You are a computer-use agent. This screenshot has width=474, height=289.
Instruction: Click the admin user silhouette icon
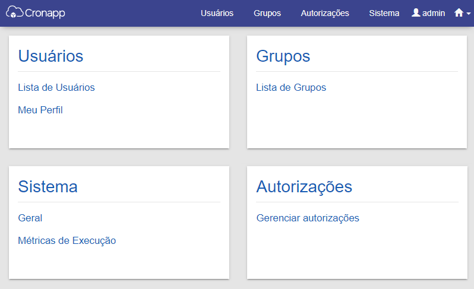click(416, 12)
